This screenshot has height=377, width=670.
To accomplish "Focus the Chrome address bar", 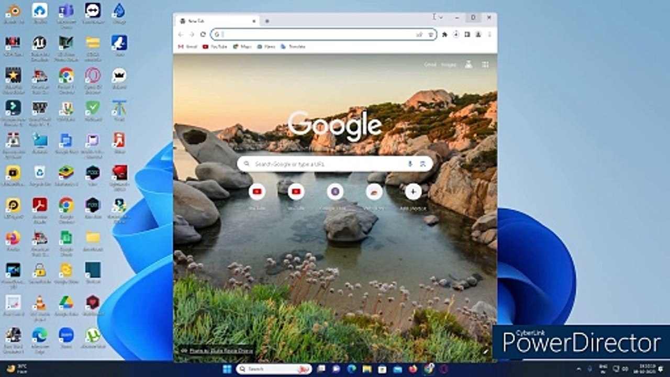I will point(323,35).
